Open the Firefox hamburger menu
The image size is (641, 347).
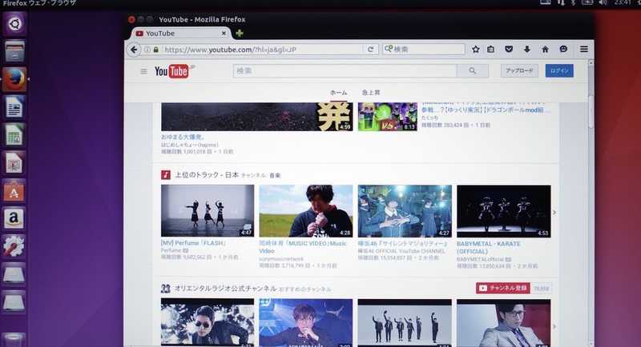click(584, 50)
